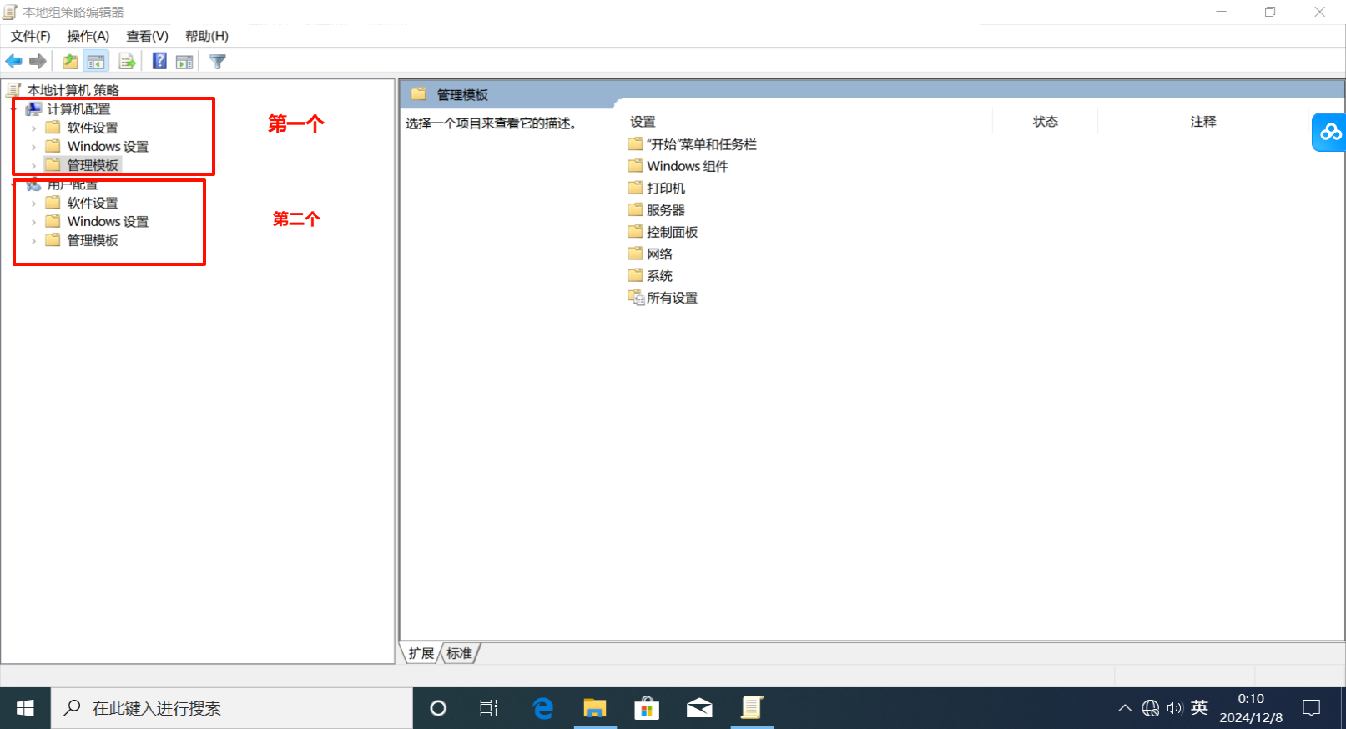Viewport: 1346px width, 729px height.
Task: Open the 打印机 folder
Action: click(657, 188)
